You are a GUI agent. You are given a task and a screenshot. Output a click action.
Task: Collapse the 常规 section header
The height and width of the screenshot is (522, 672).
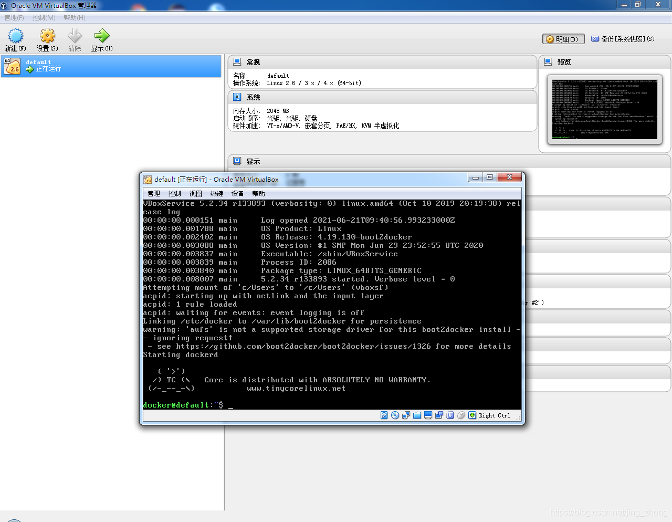pos(382,62)
